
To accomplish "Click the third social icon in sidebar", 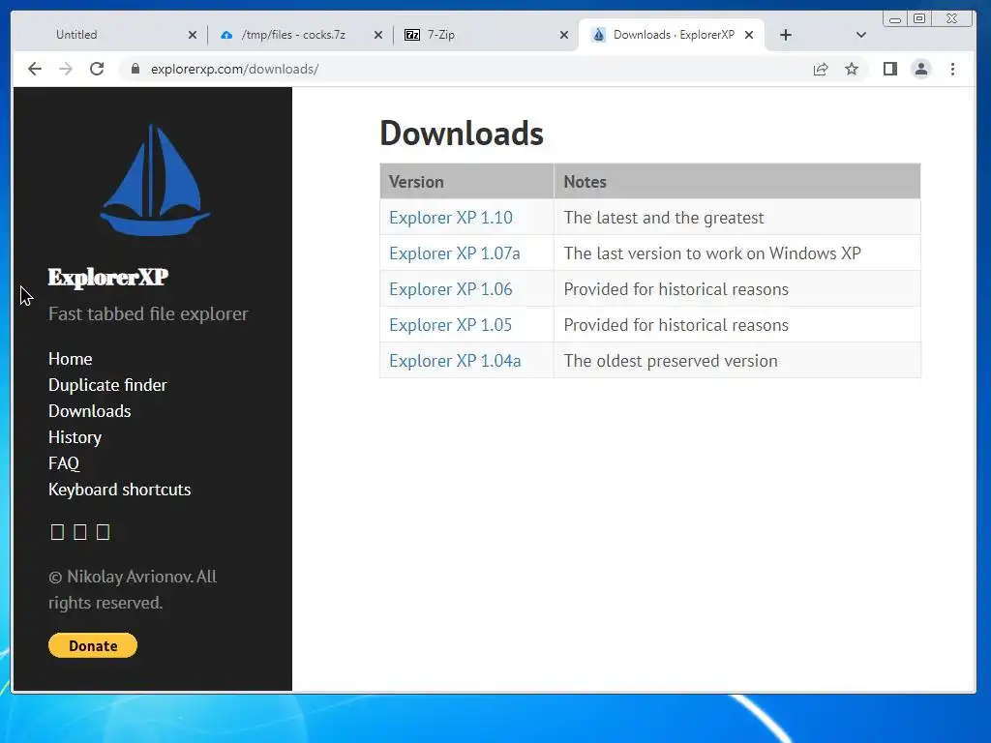I will click(103, 532).
